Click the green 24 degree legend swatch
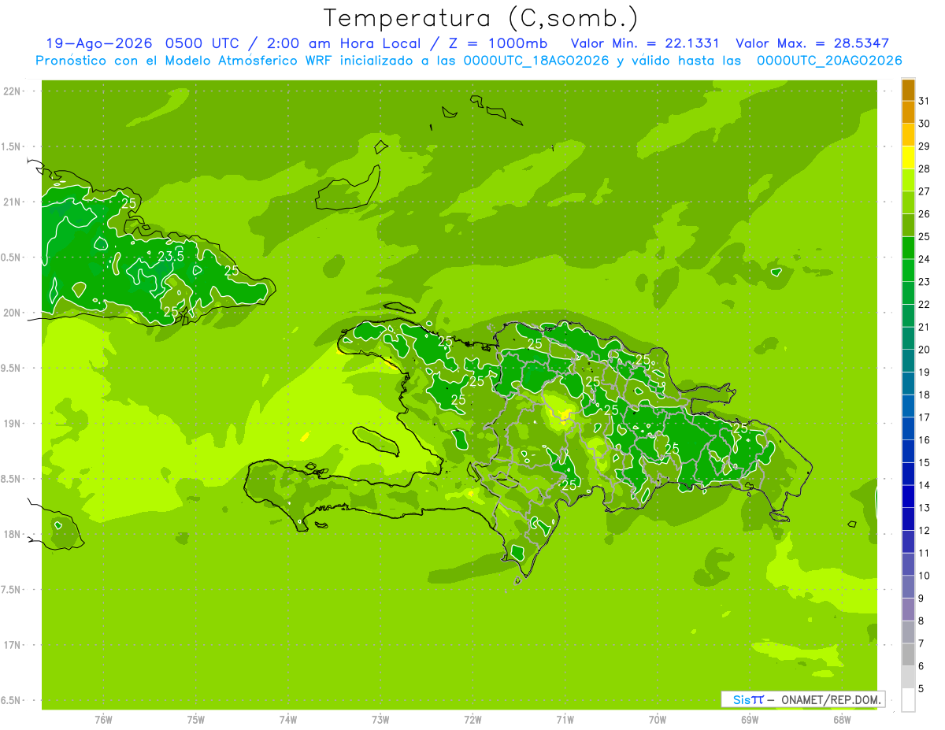Image resolution: width=945 pixels, height=730 pixels. [908, 248]
